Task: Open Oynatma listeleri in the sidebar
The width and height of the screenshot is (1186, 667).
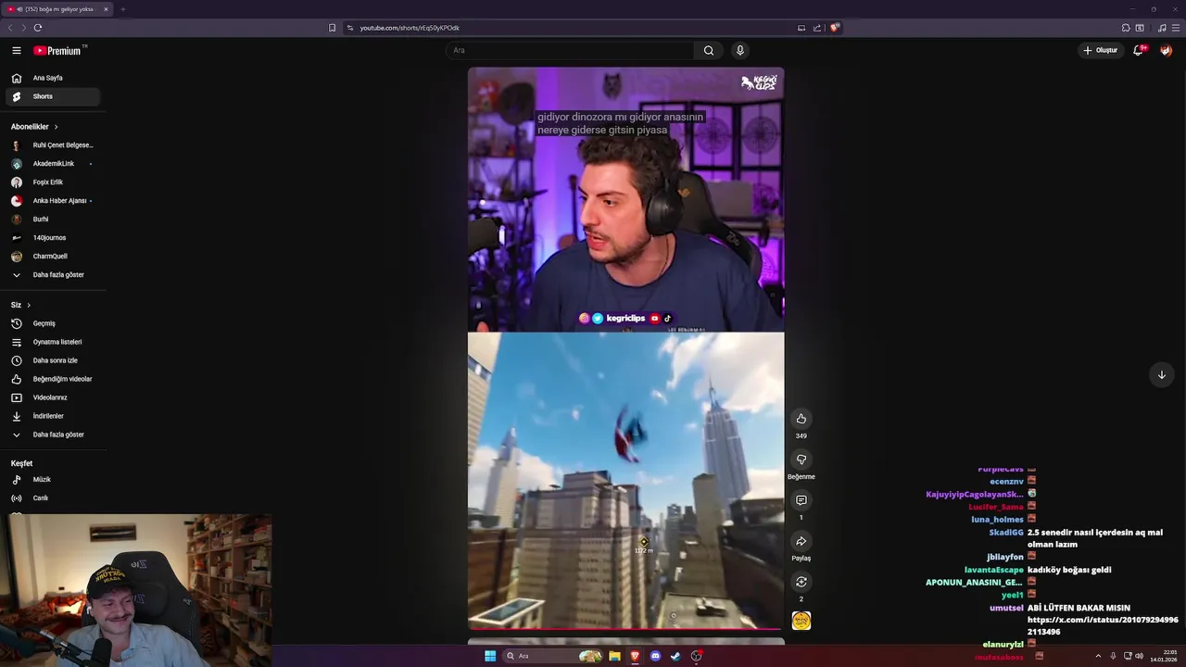Action: 51,342
